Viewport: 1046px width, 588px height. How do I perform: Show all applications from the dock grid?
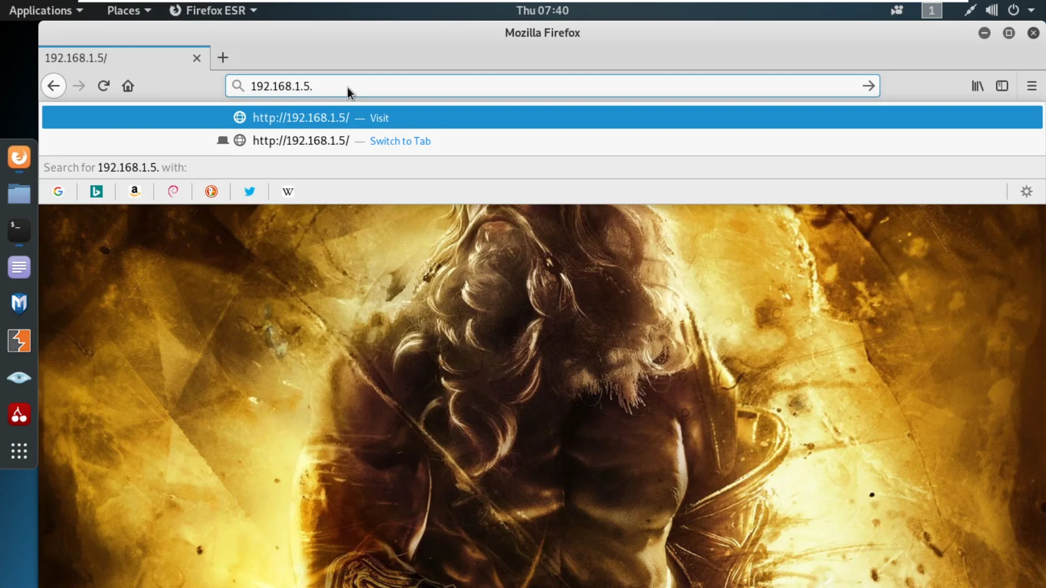pyautogui.click(x=19, y=451)
